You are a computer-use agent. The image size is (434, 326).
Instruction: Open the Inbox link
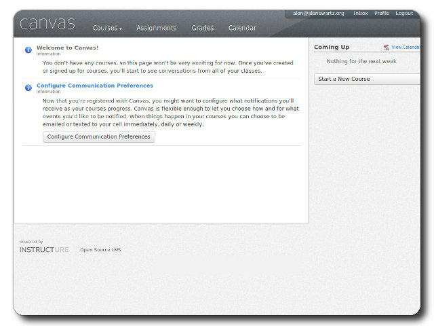361,14
